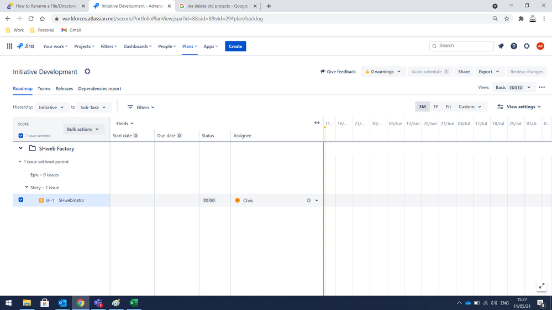The height and width of the screenshot is (310, 552).
Task: Open the Your work menu
Action: (55, 46)
